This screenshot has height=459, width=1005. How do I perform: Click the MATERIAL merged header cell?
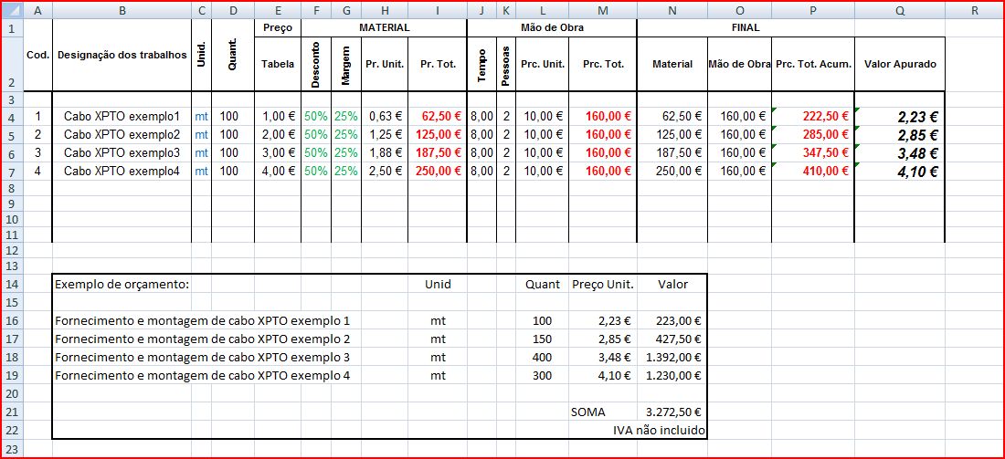click(x=384, y=27)
